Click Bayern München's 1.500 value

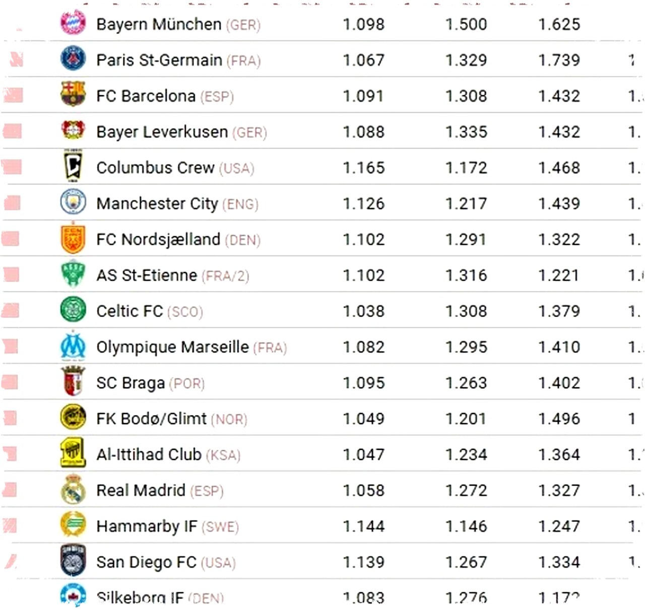466,24
